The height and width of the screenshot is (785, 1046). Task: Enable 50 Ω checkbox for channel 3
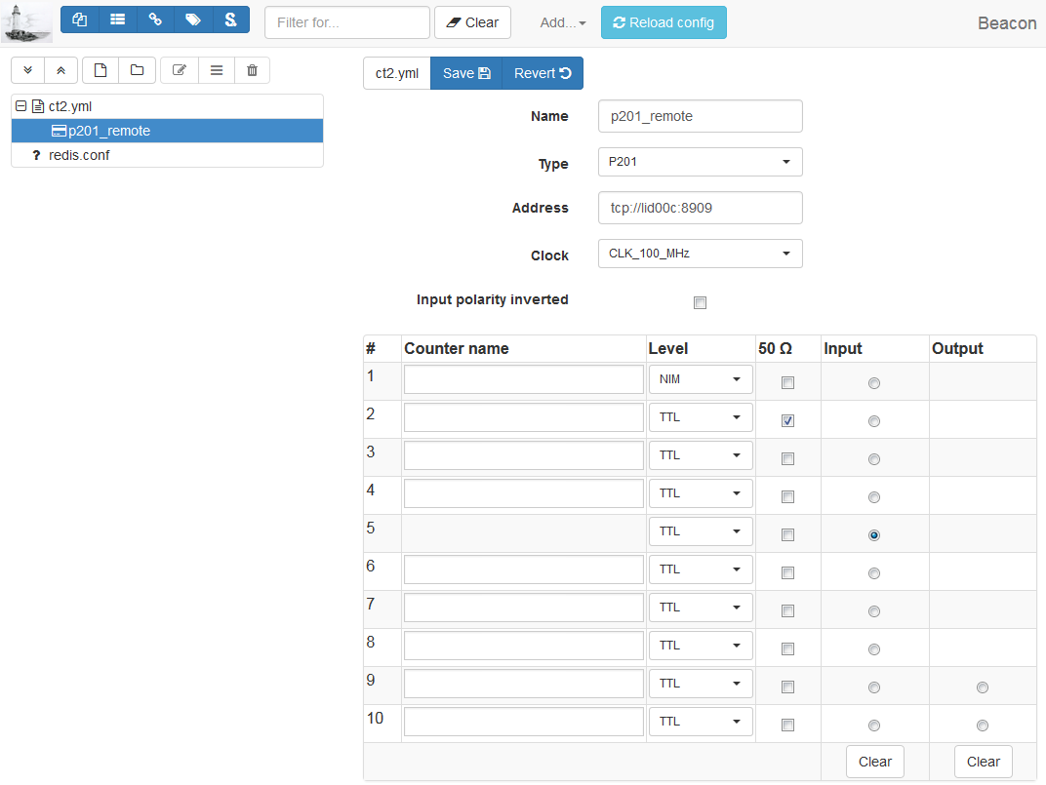click(787, 459)
